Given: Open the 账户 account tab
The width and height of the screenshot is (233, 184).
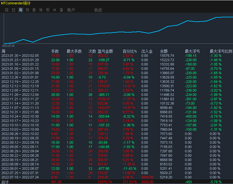Looking at the screenshot, I should tap(71, 10).
